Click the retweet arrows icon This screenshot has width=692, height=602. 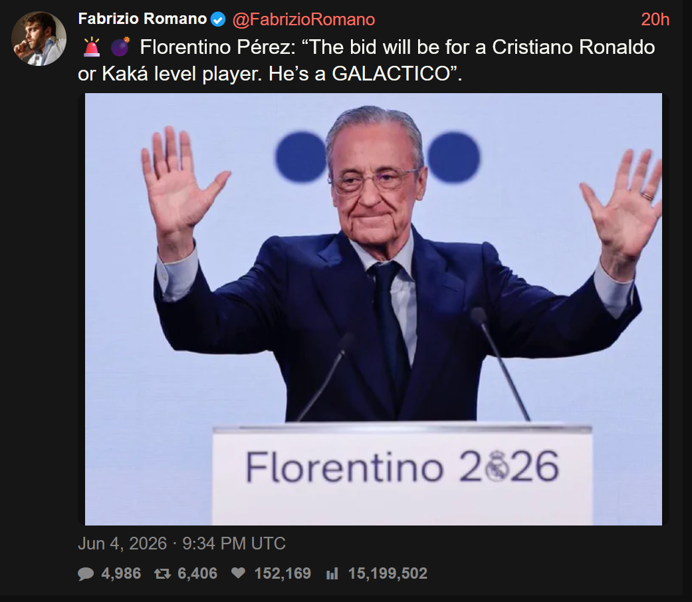click(162, 574)
